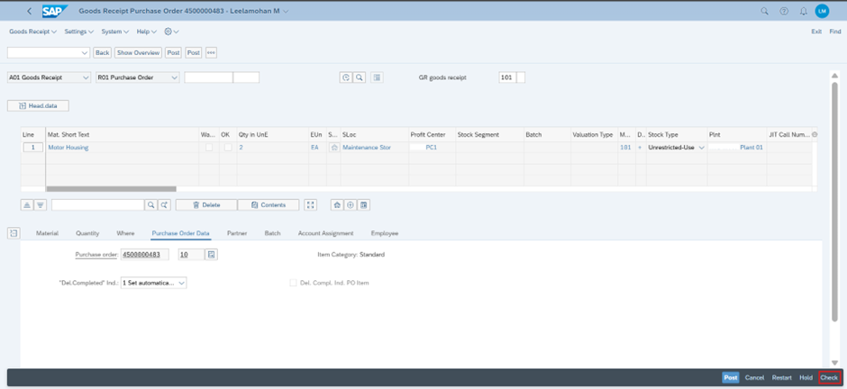Screen dimensions: 847x389
Task: Click the full-screen expand icon next to Contents
Action: (x=311, y=205)
